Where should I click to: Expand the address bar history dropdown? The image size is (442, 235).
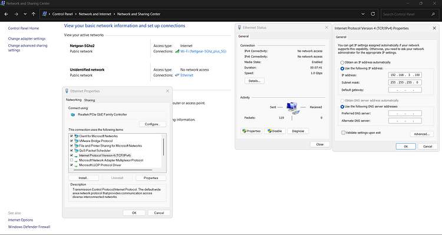point(363,14)
